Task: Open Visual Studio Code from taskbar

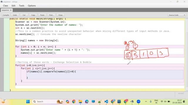Action: [106, 101]
